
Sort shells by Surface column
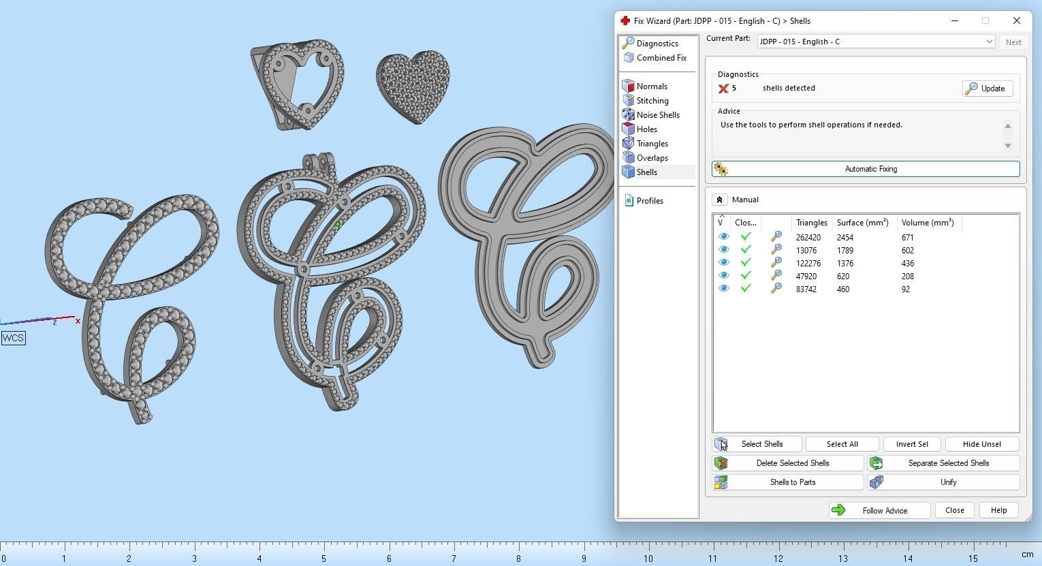864,223
